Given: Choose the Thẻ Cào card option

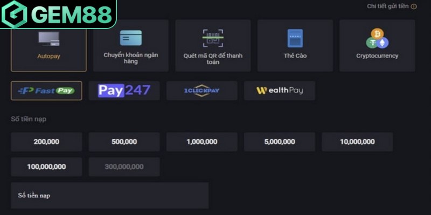Looking at the screenshot, I should coord(295,46).
